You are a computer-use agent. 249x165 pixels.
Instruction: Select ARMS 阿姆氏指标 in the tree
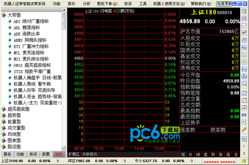click(30, 40)
